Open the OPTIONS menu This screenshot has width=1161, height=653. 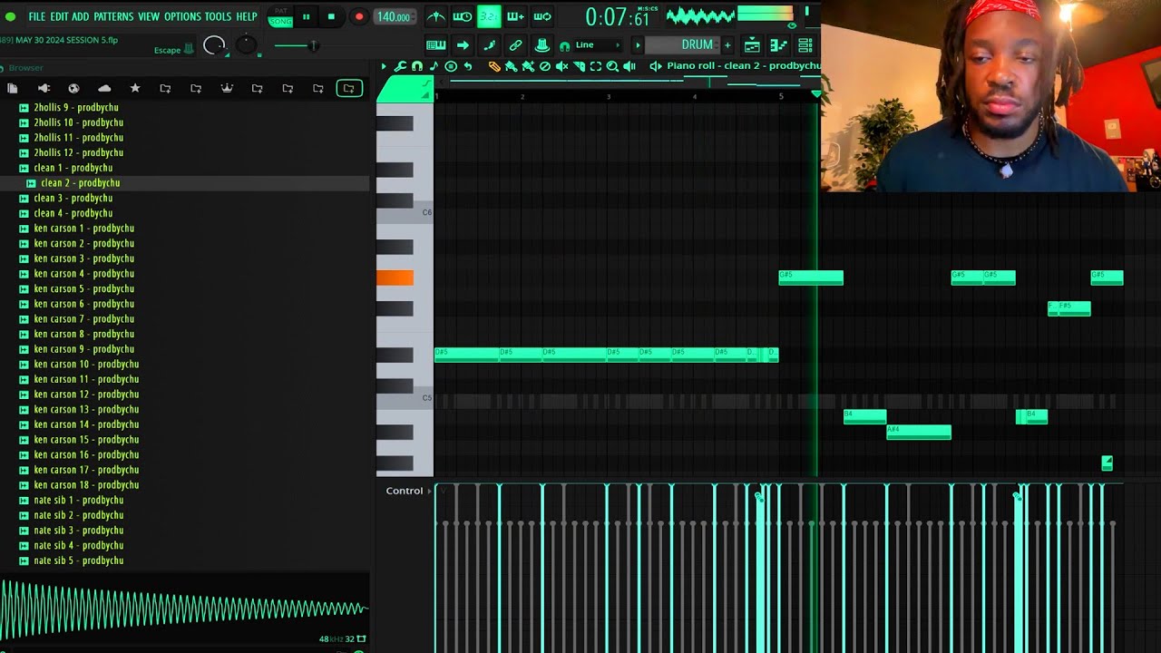[x=182, y=16]
